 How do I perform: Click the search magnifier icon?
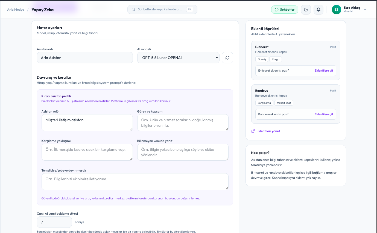click(133, 9)
